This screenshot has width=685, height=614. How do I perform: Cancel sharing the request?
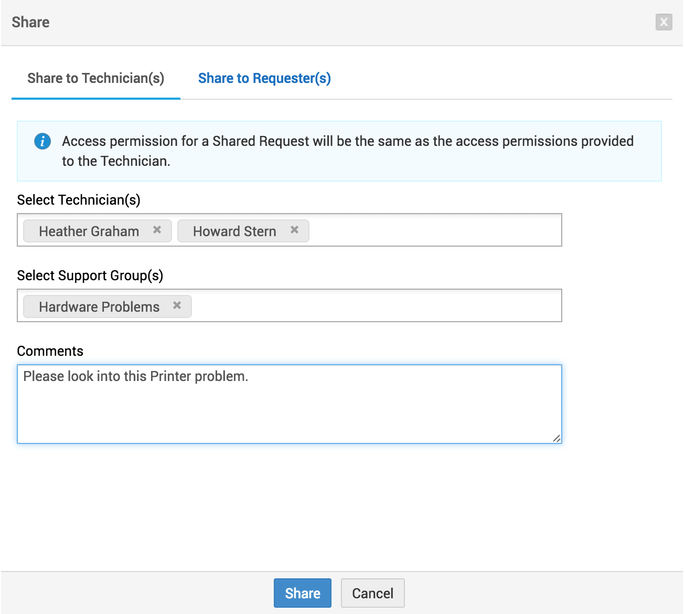372,593
